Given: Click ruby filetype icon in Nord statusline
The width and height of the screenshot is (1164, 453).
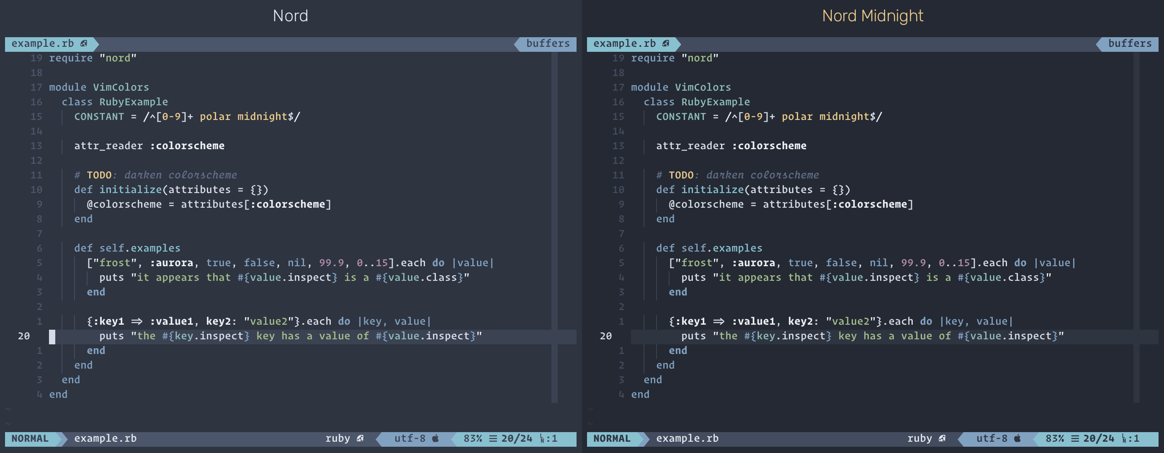Looking at the screenshot, I should [360, 438].
